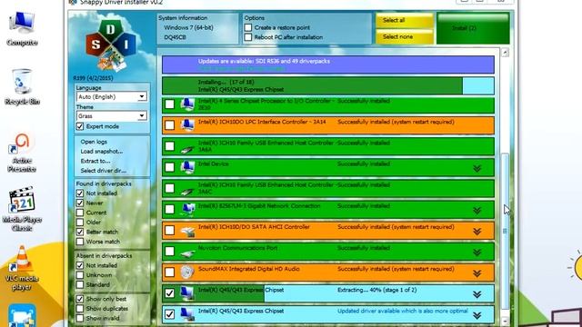
Task: Click the scrollbar up arrow of driver list
Action: coord(505,53)
